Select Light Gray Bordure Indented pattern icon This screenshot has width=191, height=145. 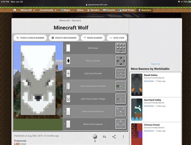pos(68,86)
